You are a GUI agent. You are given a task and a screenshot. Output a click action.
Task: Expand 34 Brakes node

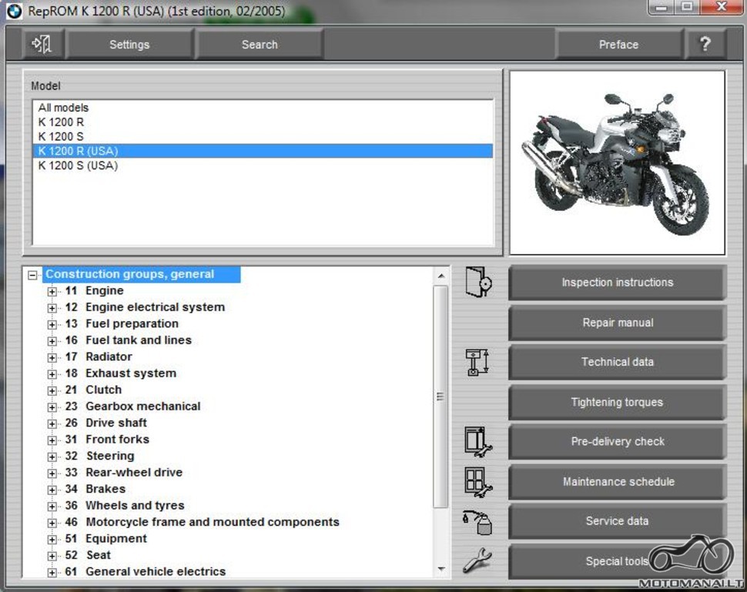(x=52, y=490)
